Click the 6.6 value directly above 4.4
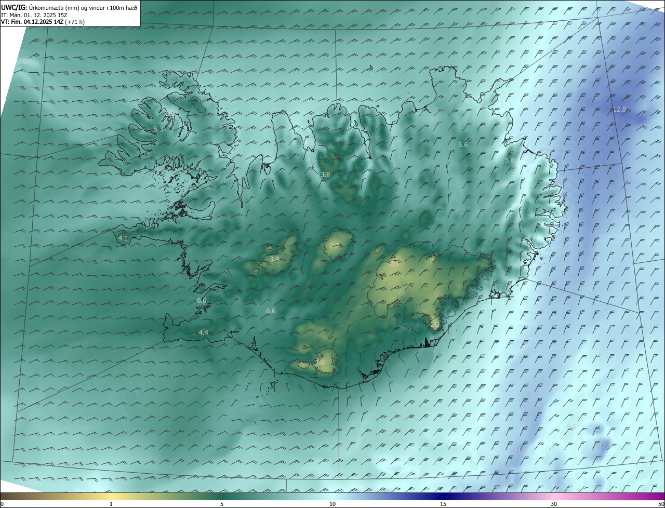Image resolution: width=665 pixels, height=508 pixels. (202, 300)
